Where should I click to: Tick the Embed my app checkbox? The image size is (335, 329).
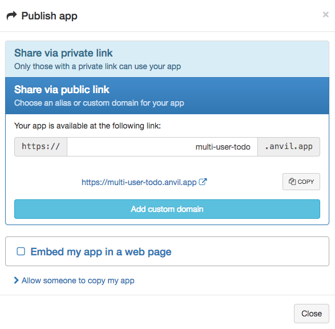[21, 251]
